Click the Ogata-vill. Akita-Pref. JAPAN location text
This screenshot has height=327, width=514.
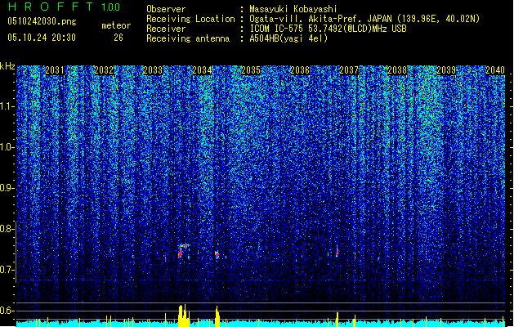pyautogui.click(x=364, y=19)
